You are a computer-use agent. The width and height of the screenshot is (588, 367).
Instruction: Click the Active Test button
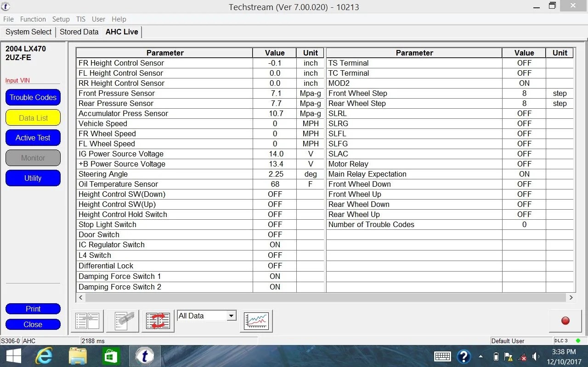[33, 138]
